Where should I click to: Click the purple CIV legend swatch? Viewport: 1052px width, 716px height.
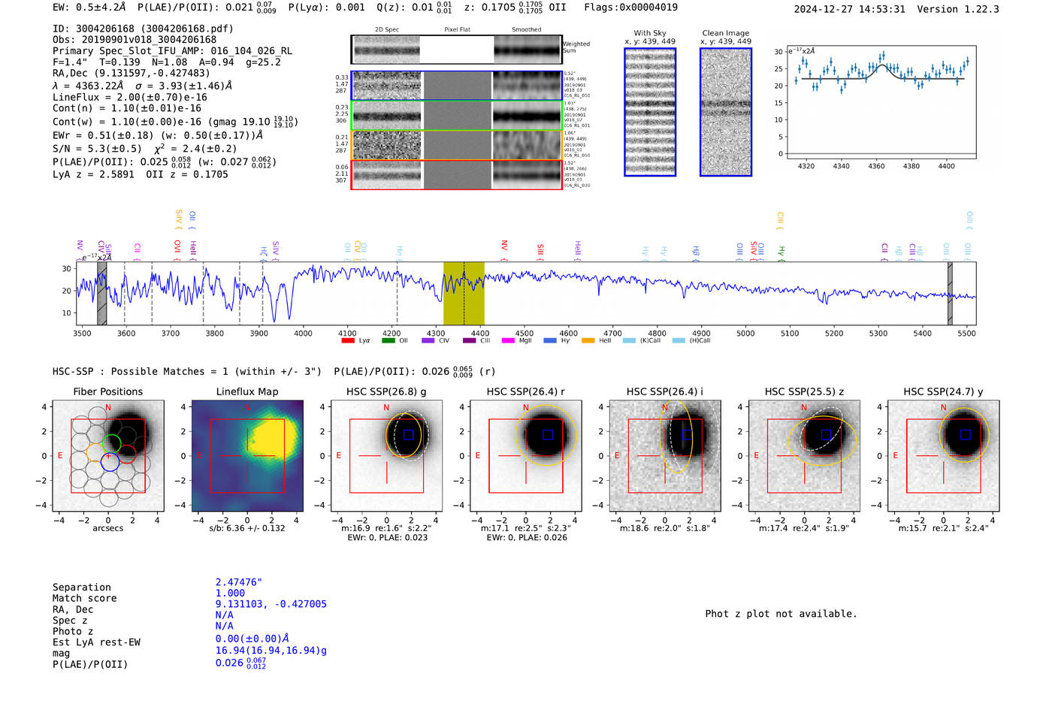pos(428,340)
